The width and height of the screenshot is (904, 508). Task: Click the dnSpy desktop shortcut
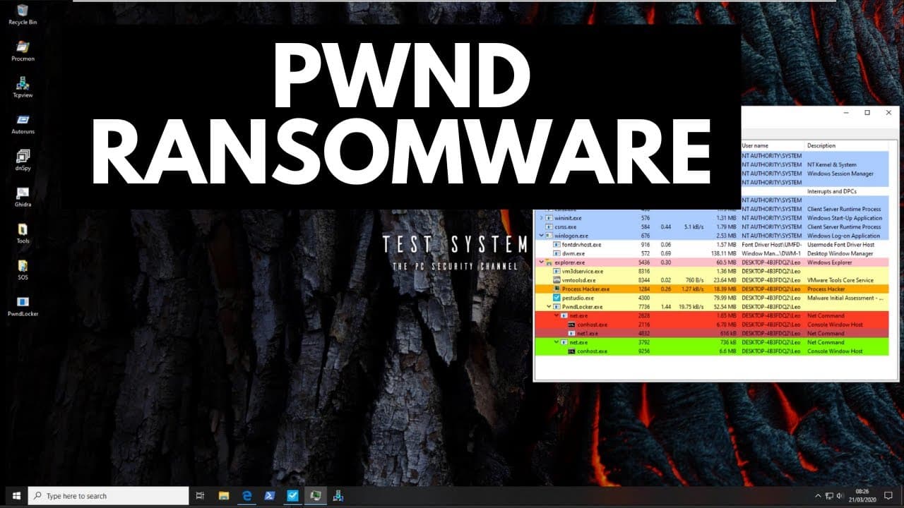click(23, 161)
